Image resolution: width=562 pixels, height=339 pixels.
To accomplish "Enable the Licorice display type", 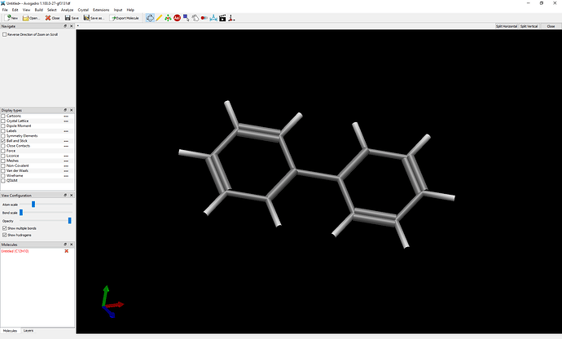I will [3, 156].
